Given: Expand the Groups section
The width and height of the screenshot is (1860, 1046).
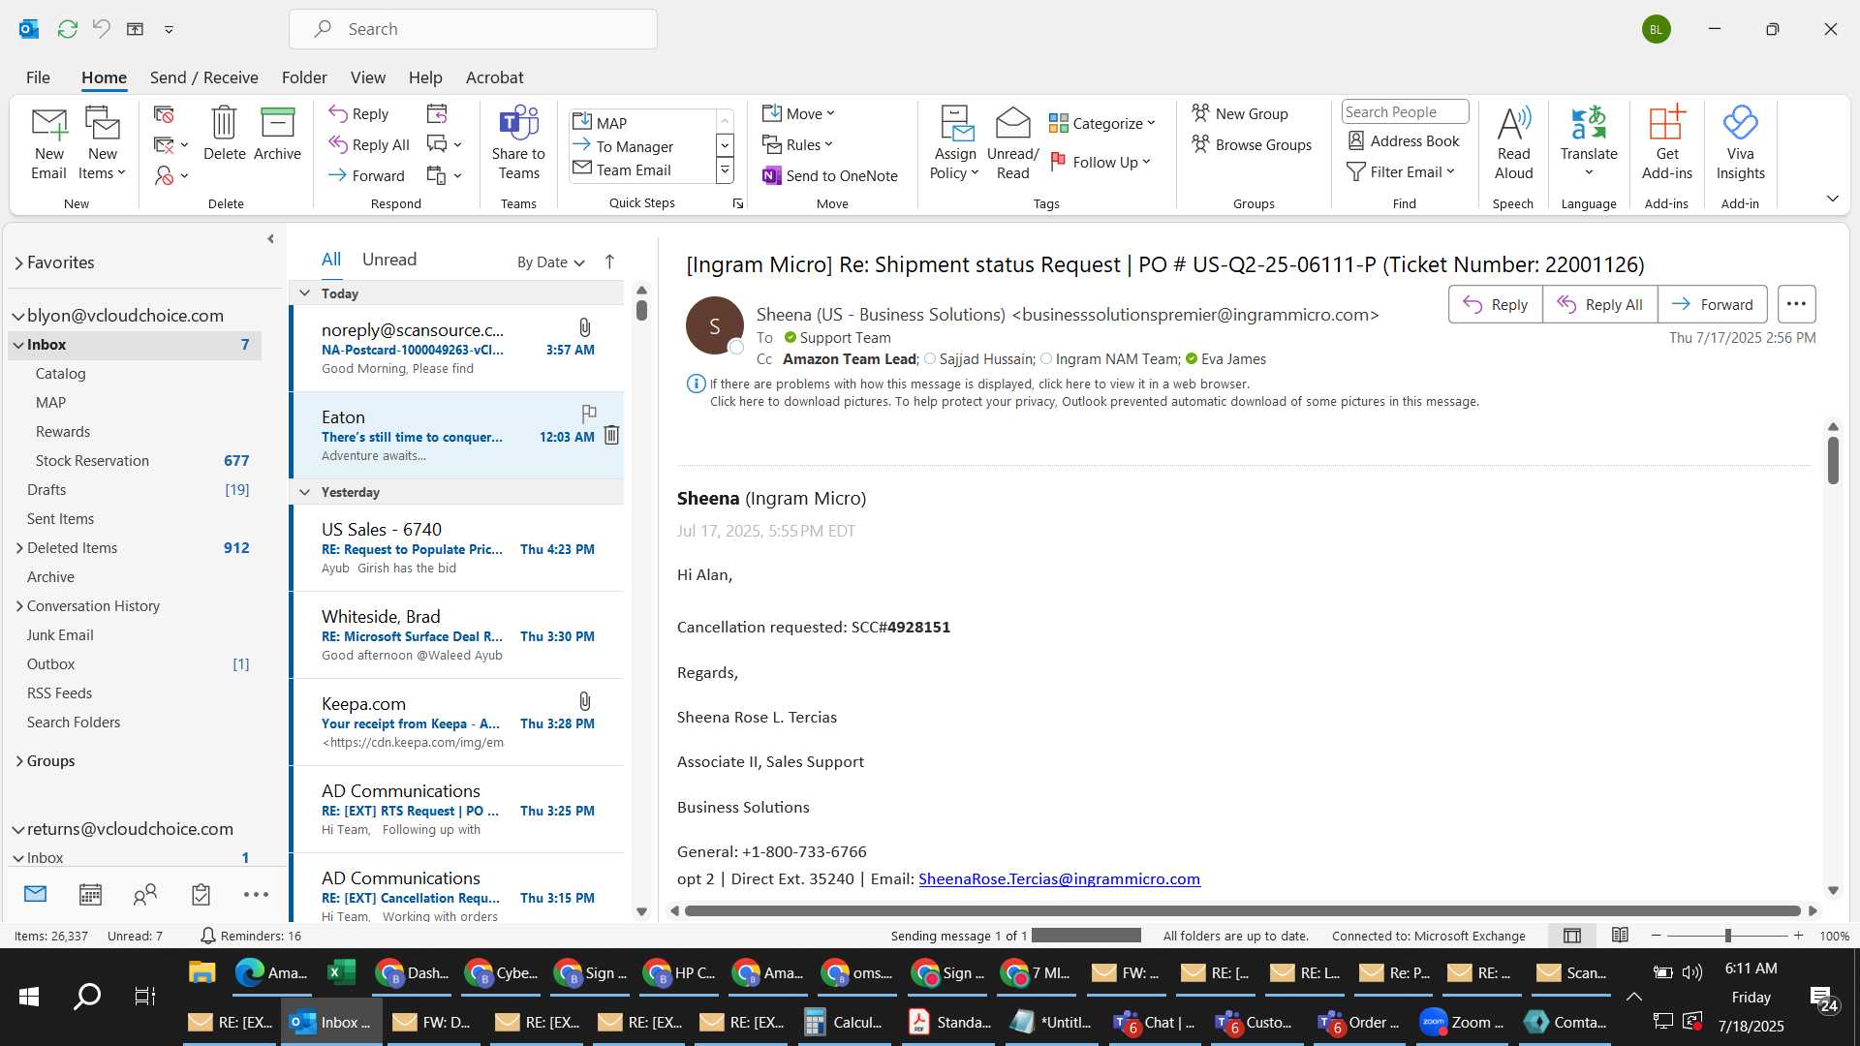Looking at the screenshot, I should [19, 761].
